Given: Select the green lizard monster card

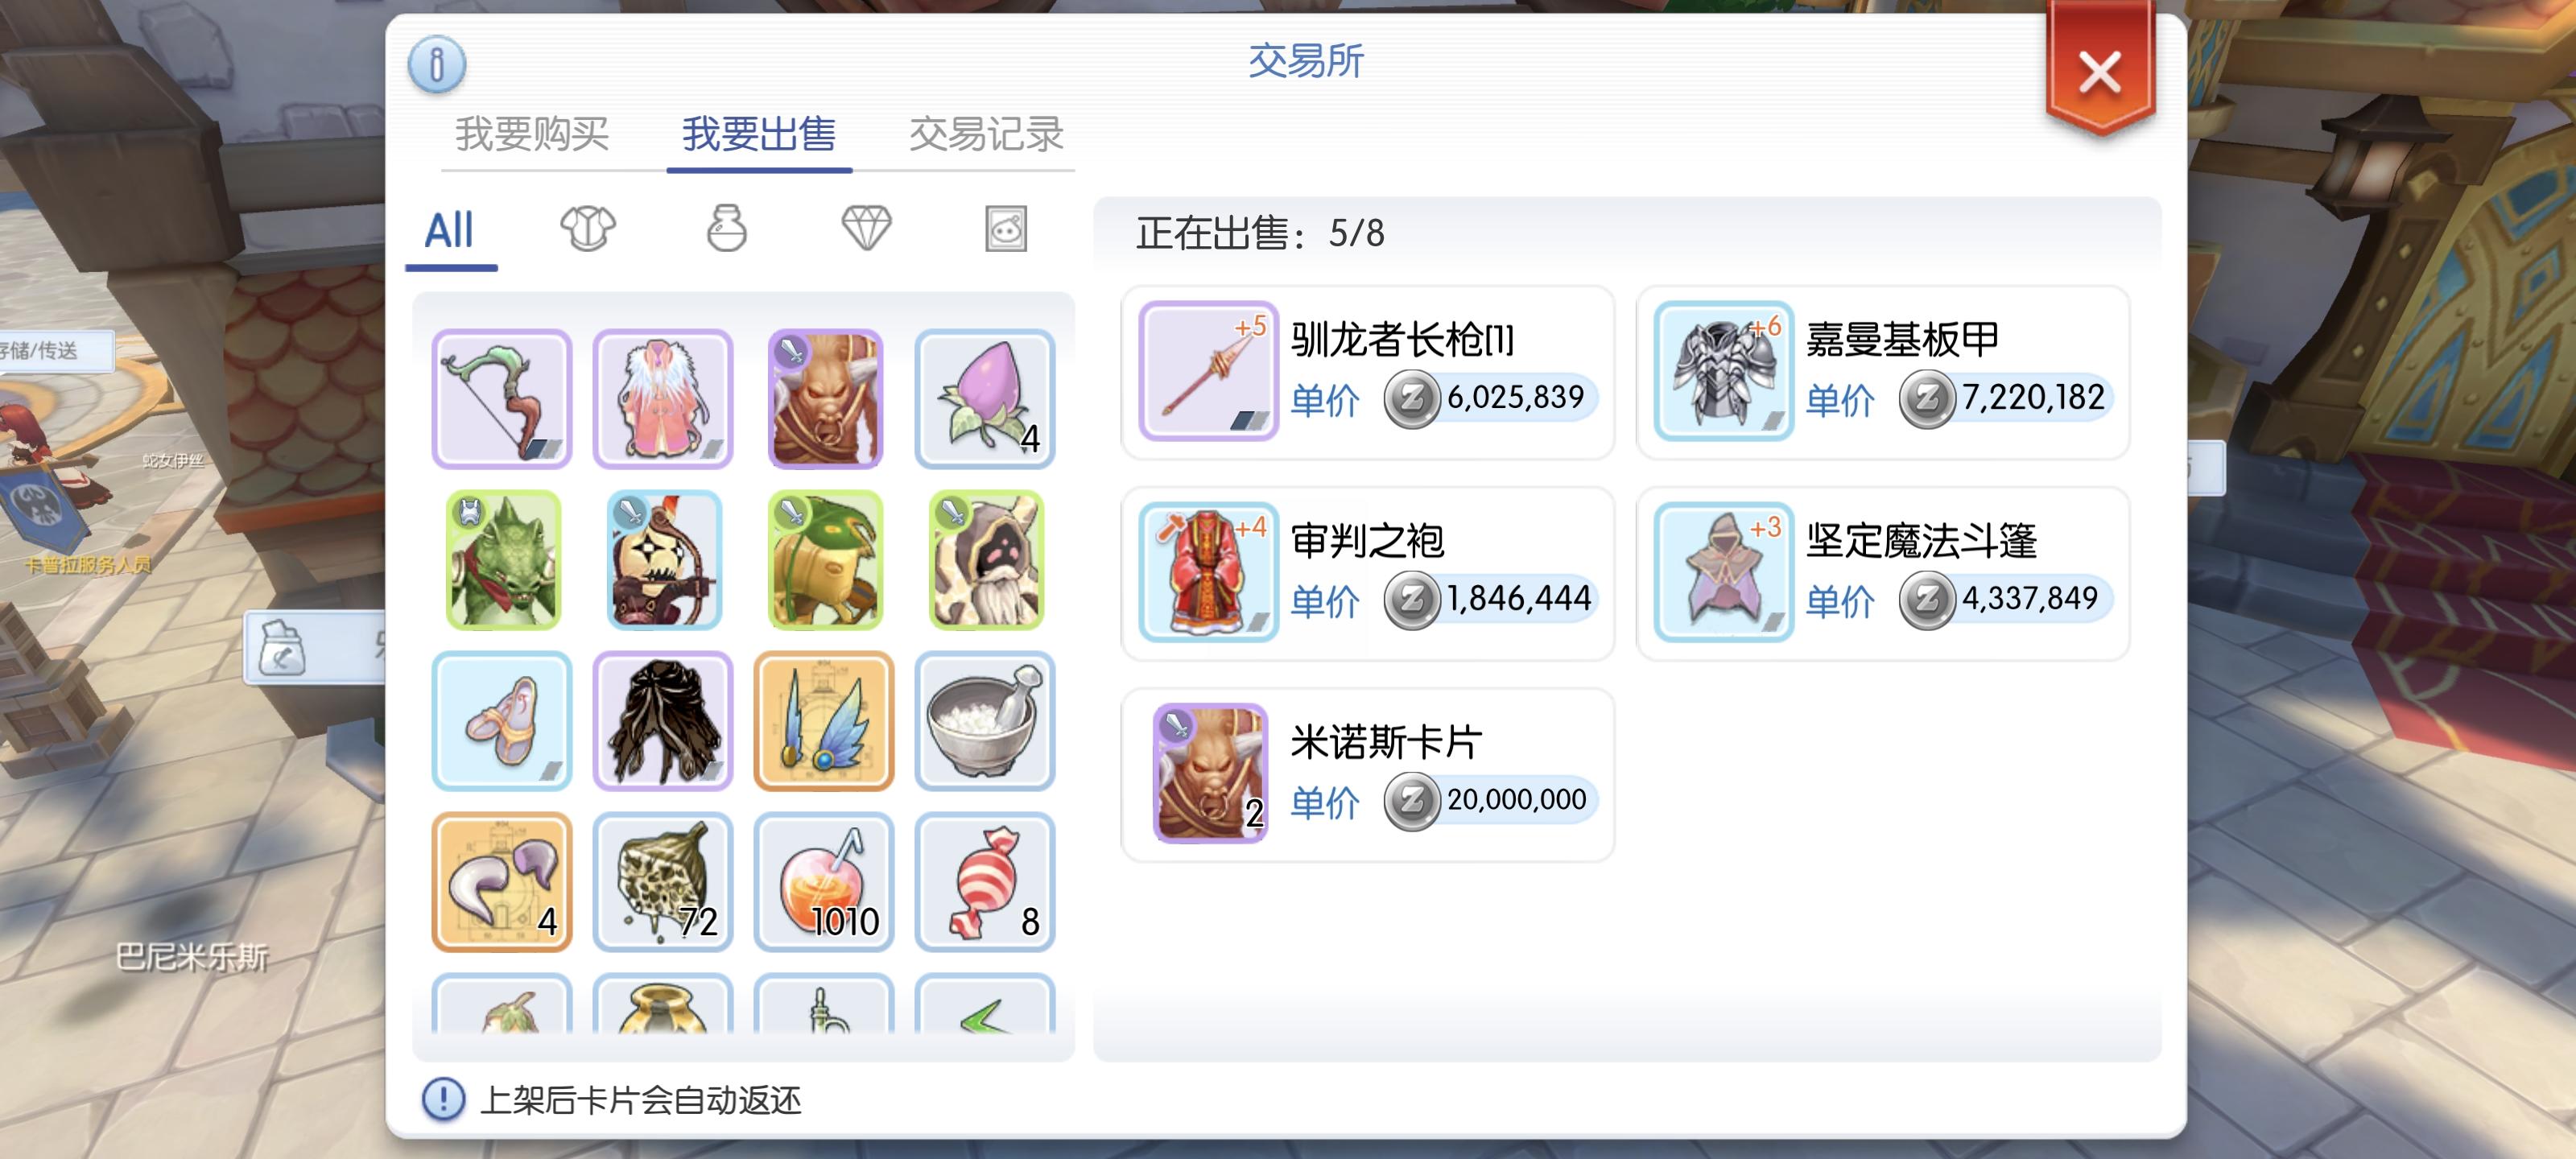Looking at the screenshot, I should (502, 560).
